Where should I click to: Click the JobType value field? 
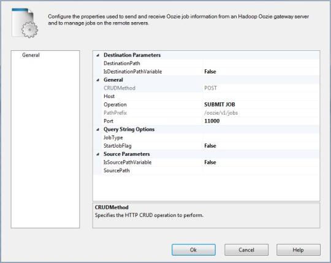[261, 137]
